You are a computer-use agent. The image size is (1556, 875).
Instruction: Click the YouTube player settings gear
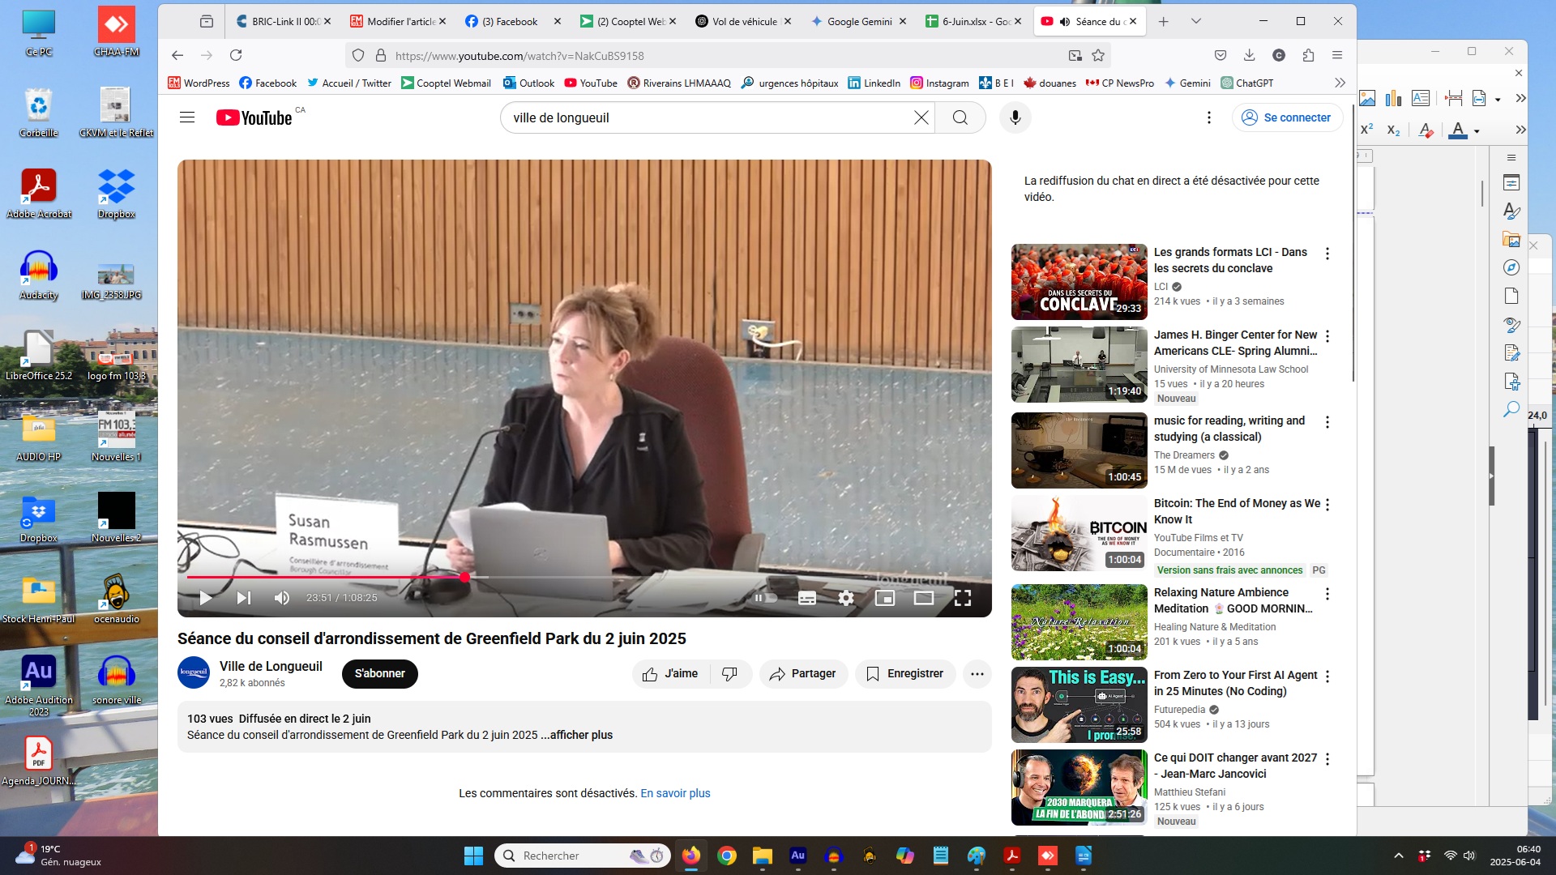click(x=845, y=598)
